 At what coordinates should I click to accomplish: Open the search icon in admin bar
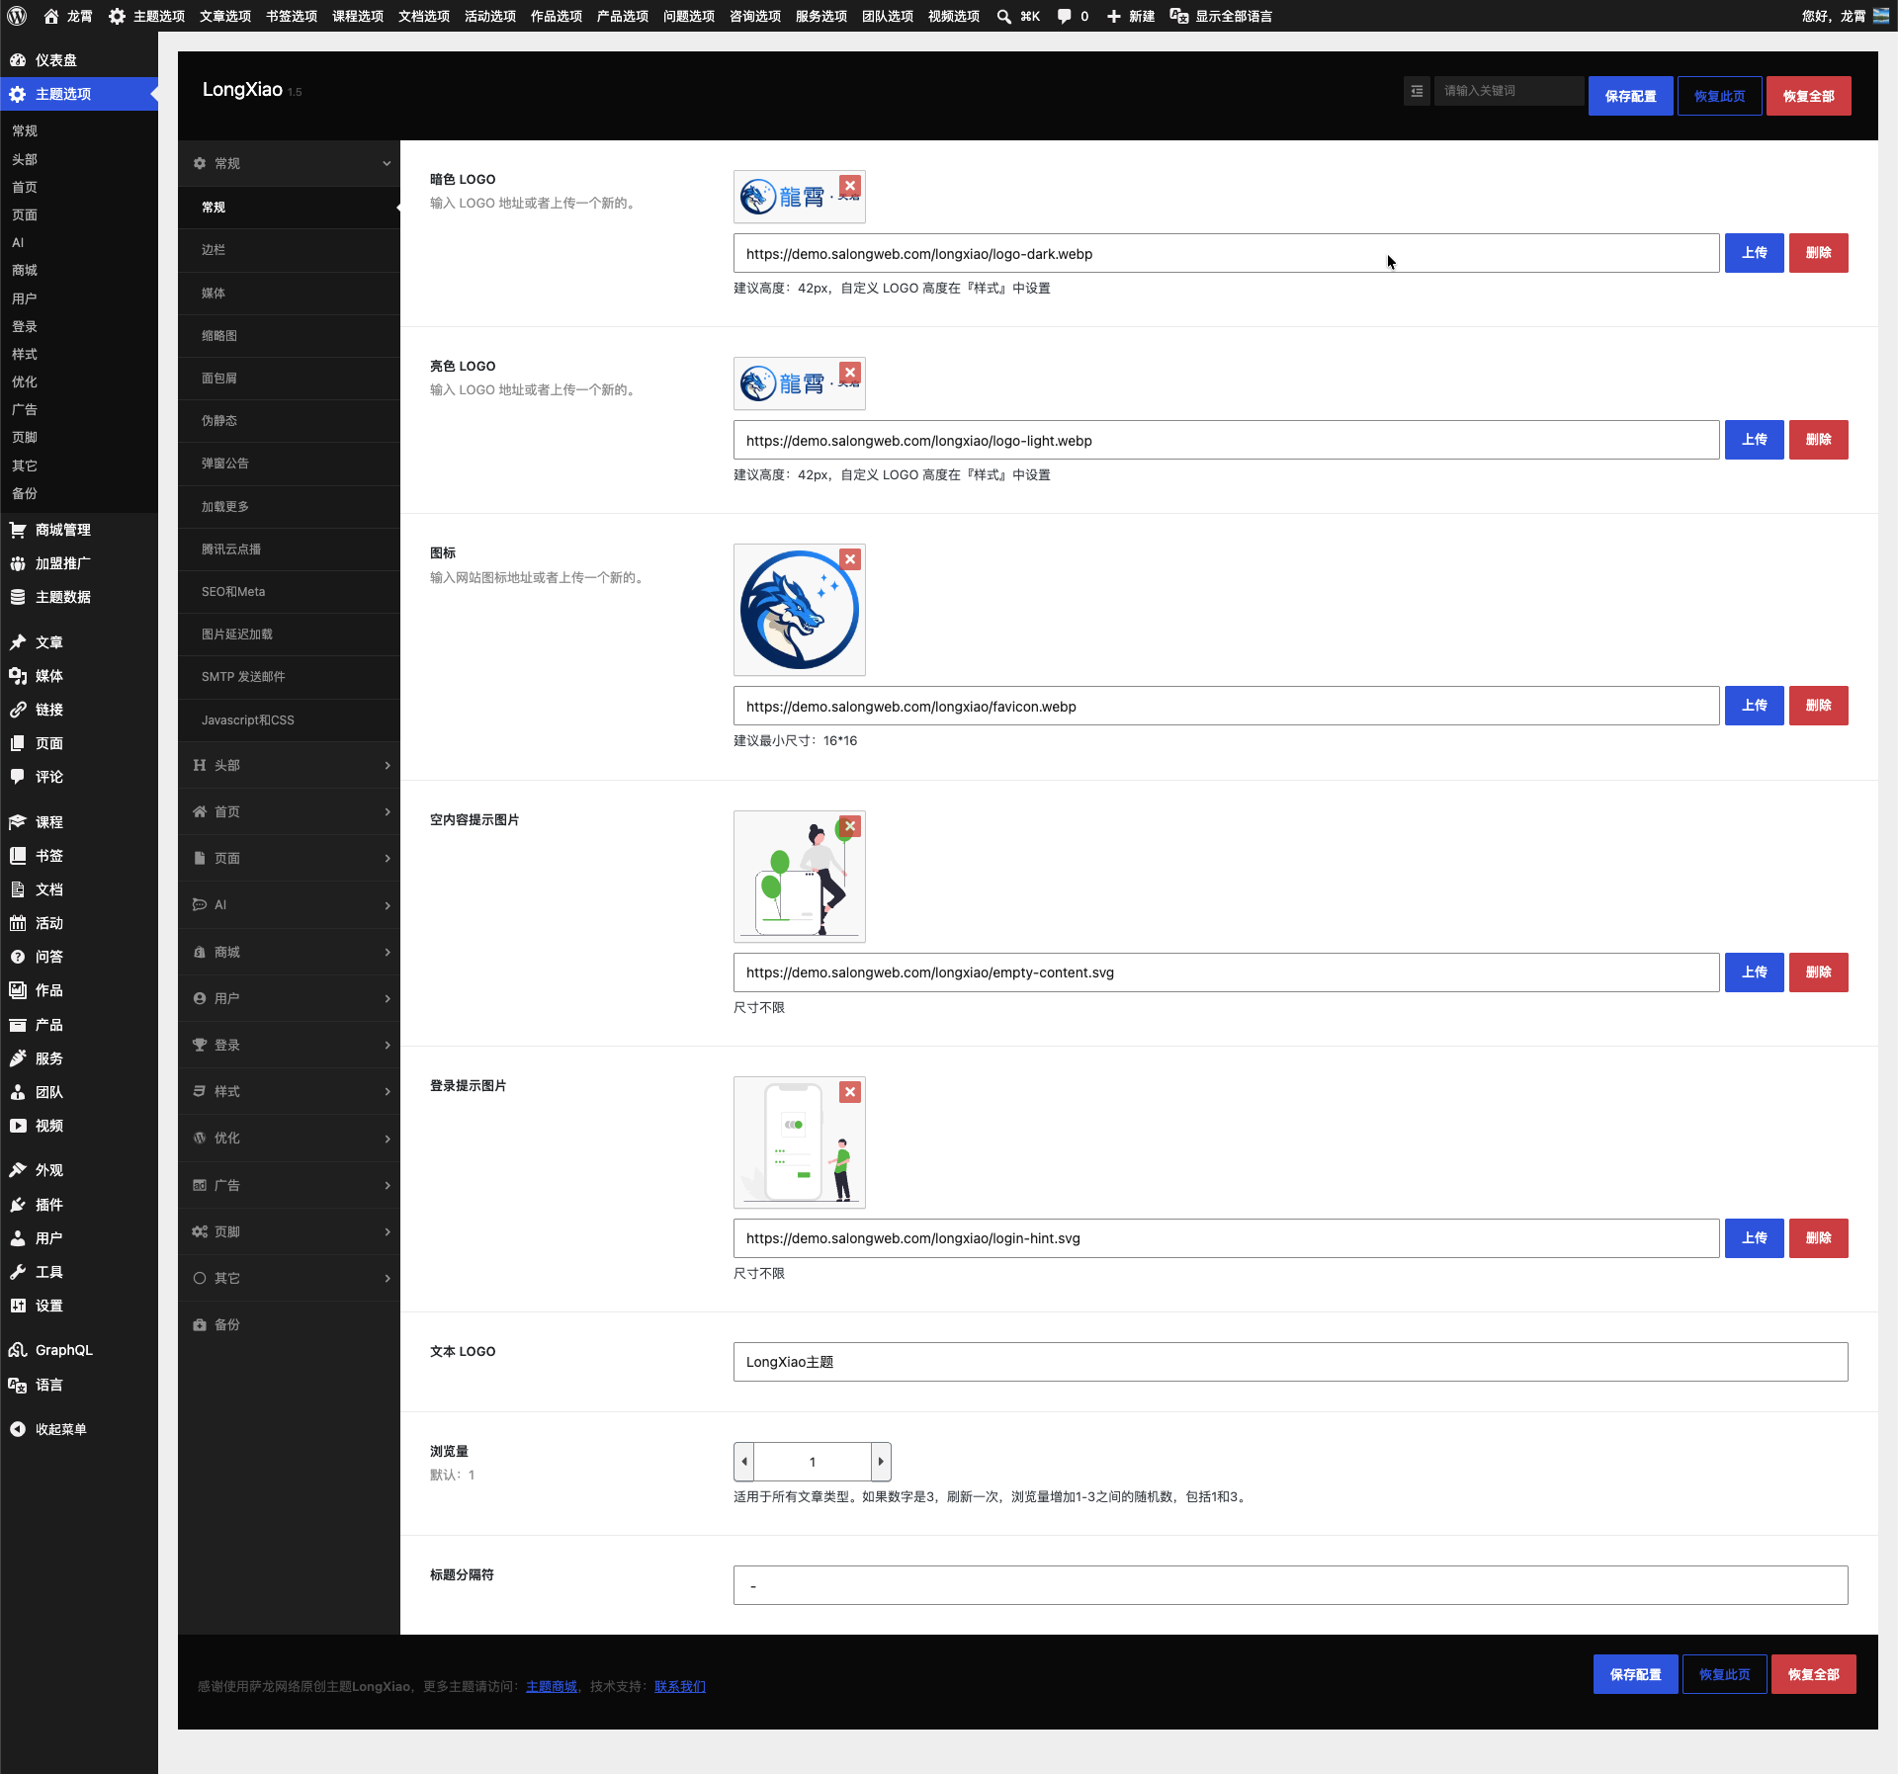click(1004, 16)
